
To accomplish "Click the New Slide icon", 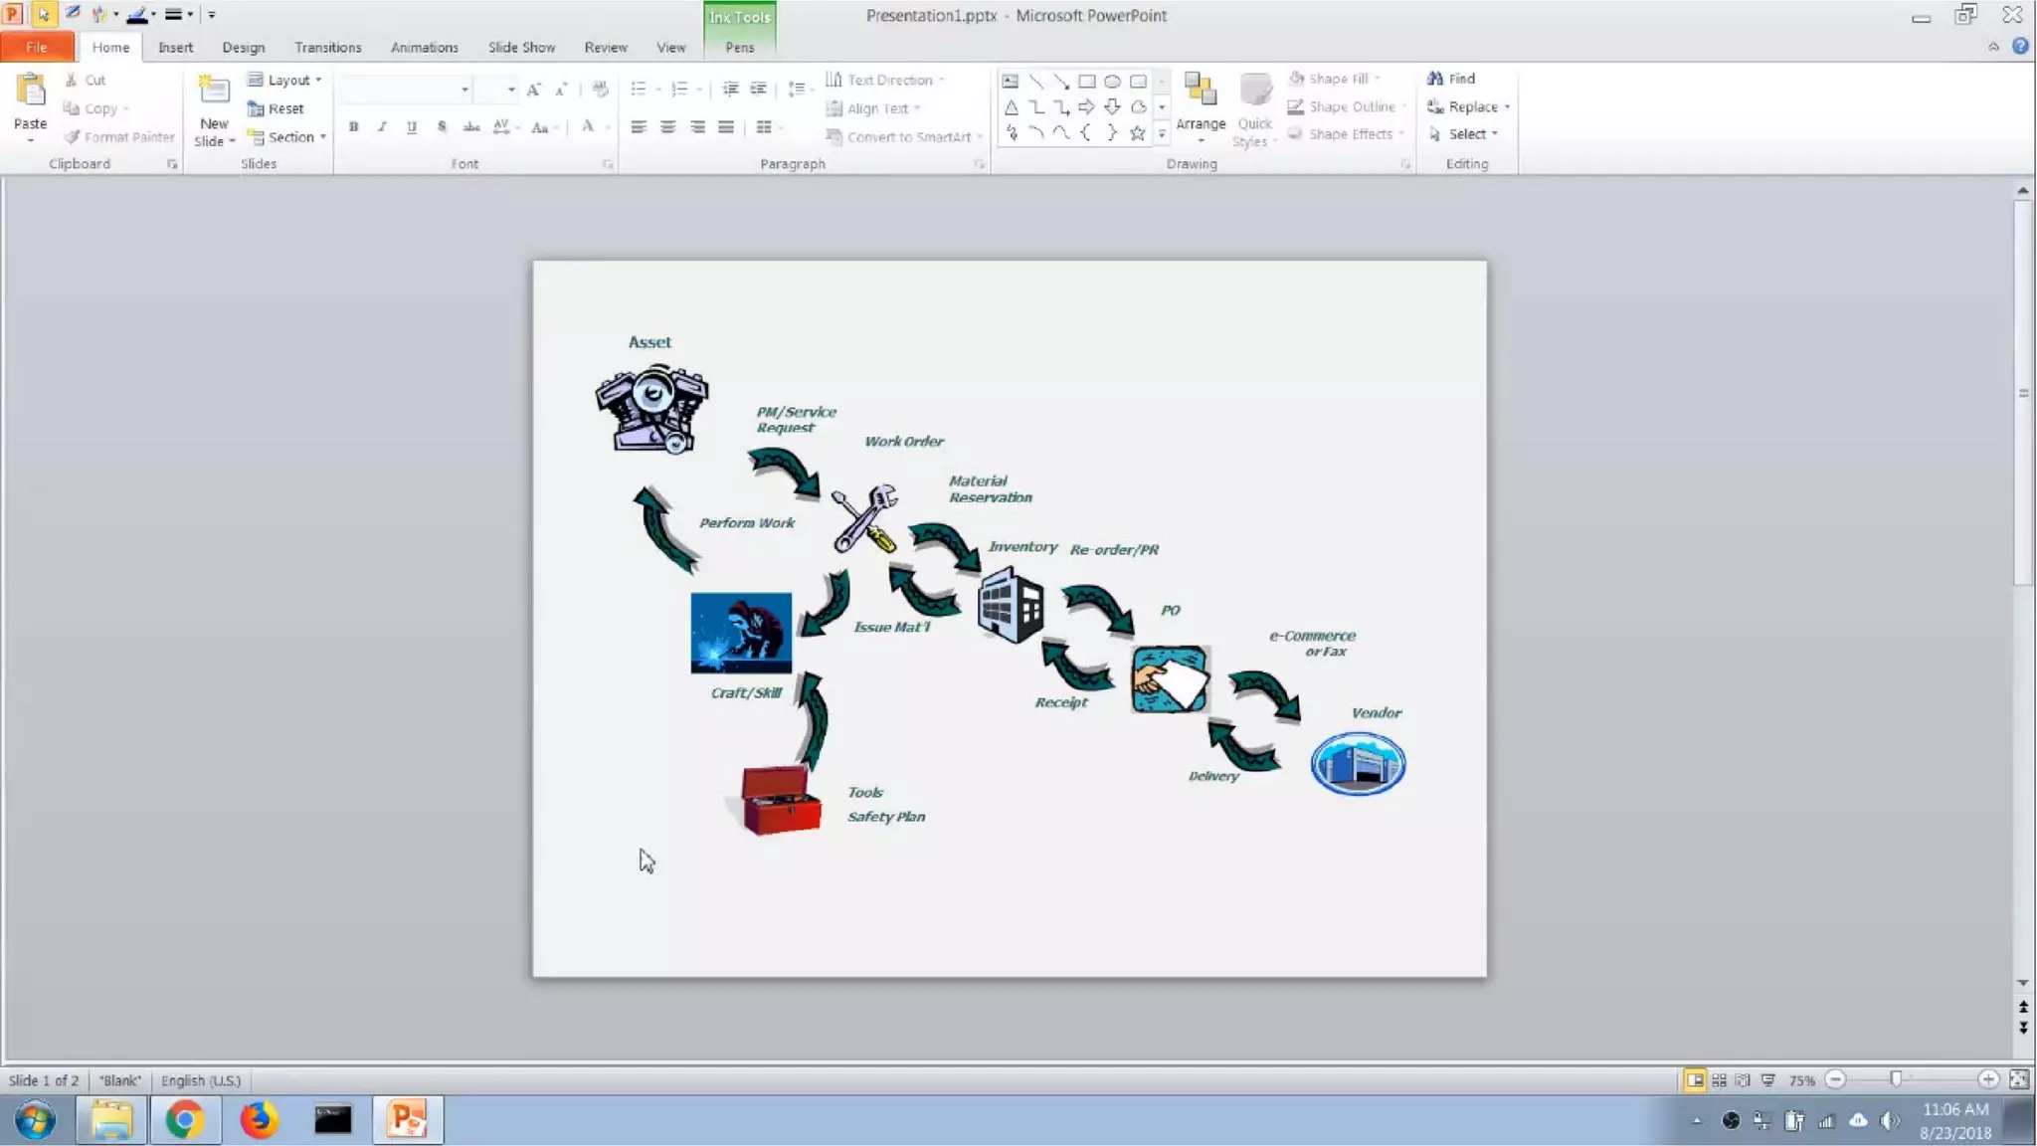I will pyautogui.click(x=214, y=92).
